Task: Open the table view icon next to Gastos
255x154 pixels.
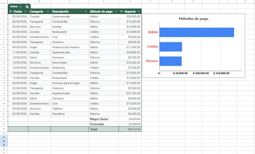Action: click(x=27, y=7)
